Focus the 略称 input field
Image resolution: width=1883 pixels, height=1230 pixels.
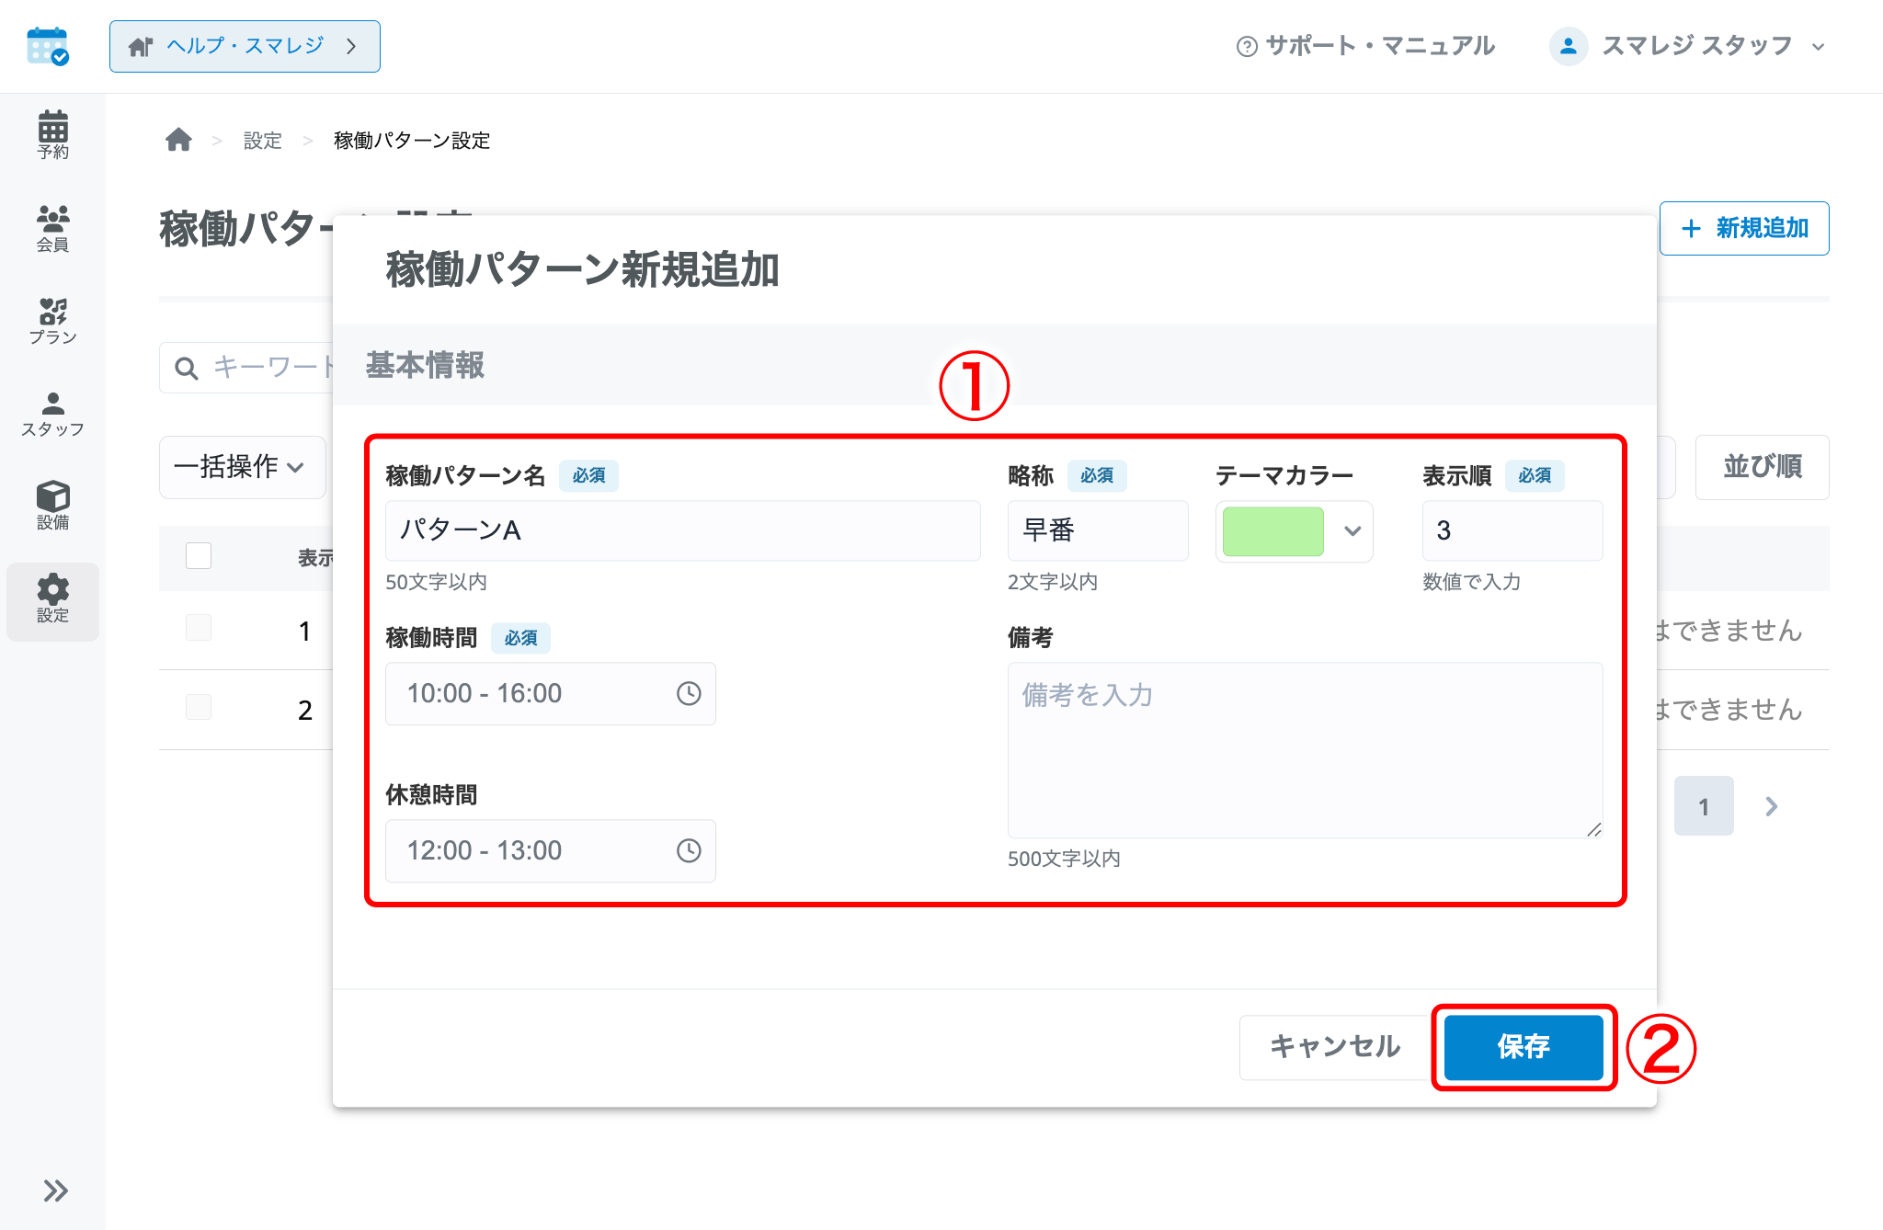coord(1098,530)
